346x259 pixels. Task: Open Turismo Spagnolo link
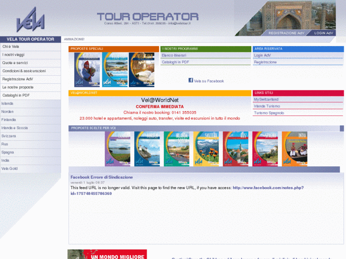[269, 113]
